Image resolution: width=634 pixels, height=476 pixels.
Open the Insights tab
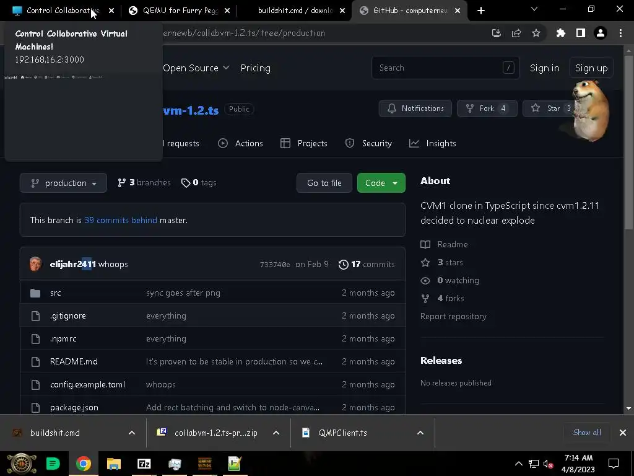click(433, 143)
